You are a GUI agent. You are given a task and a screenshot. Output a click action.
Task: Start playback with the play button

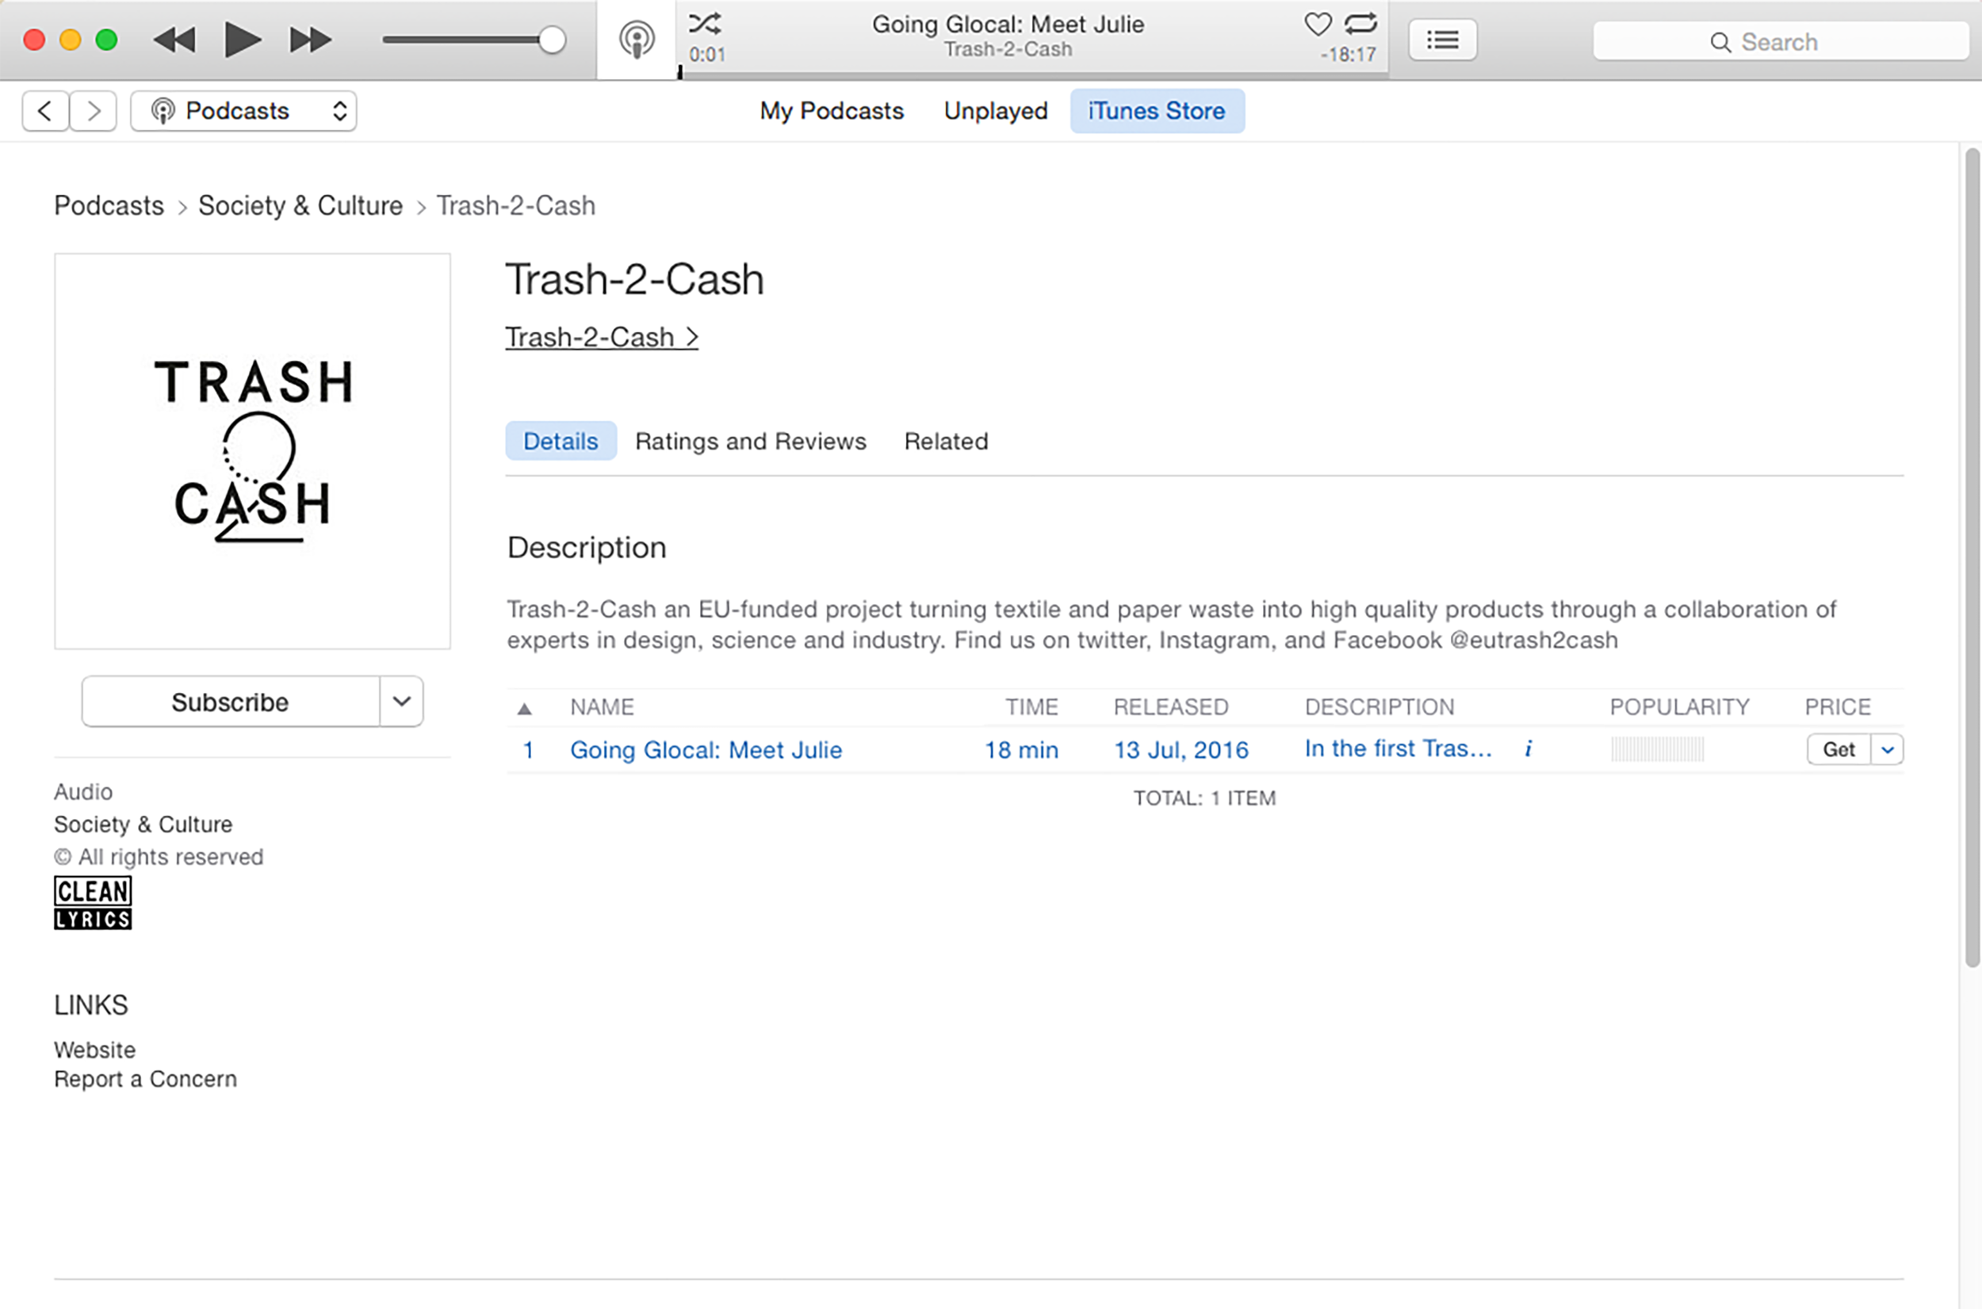tap(243, 39)
